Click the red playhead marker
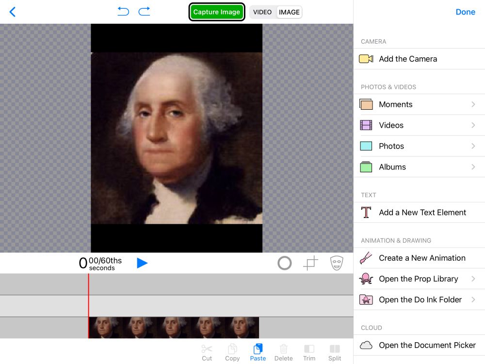485x364 pixels. pos(88,306)
